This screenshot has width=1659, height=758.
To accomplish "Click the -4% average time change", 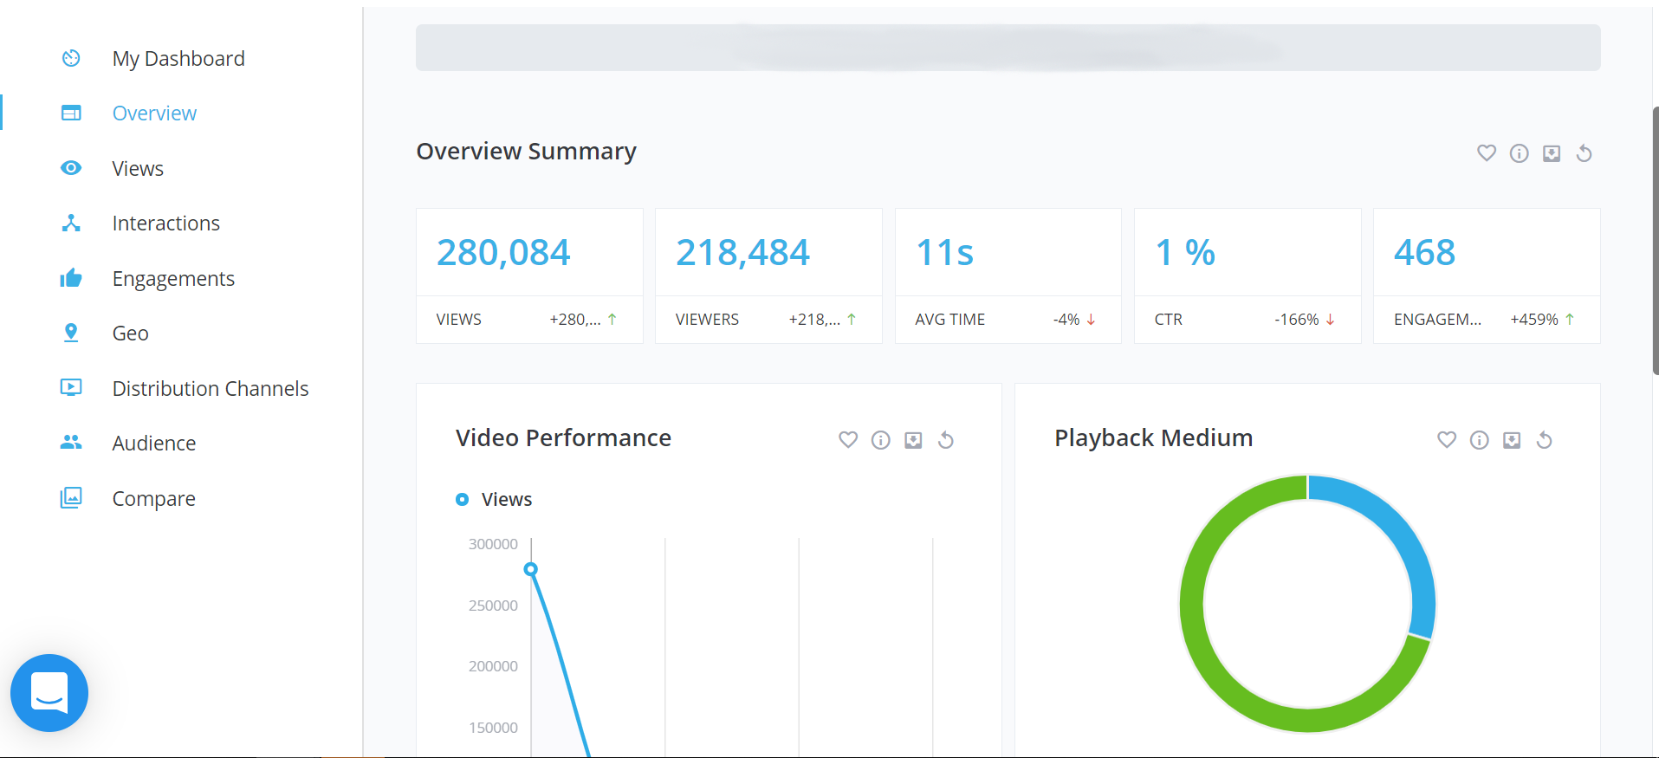I will coord(1066,320).
